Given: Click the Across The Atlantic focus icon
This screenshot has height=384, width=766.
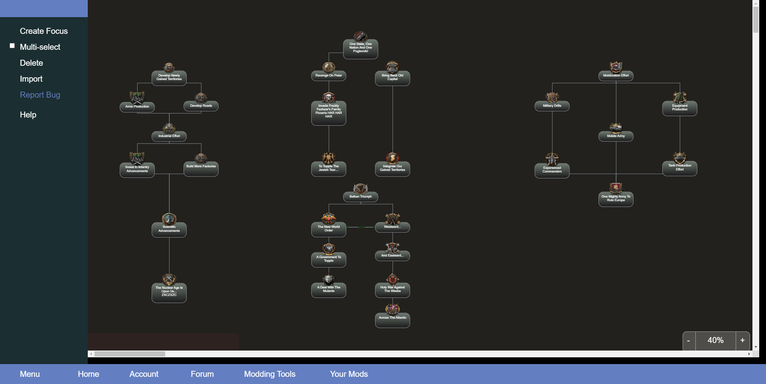Looking at the screenshot, I should [392, 310].
